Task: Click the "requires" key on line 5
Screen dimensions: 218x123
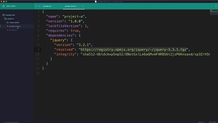Action: pyautogui.click(x=56, y=31)
